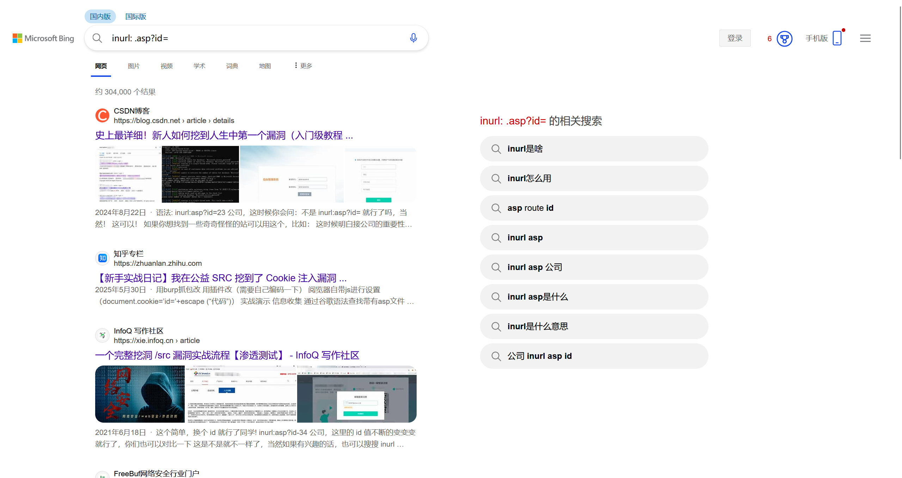902x478 pixels.
Task: Click inside the search input field
Action: point(247,38)
